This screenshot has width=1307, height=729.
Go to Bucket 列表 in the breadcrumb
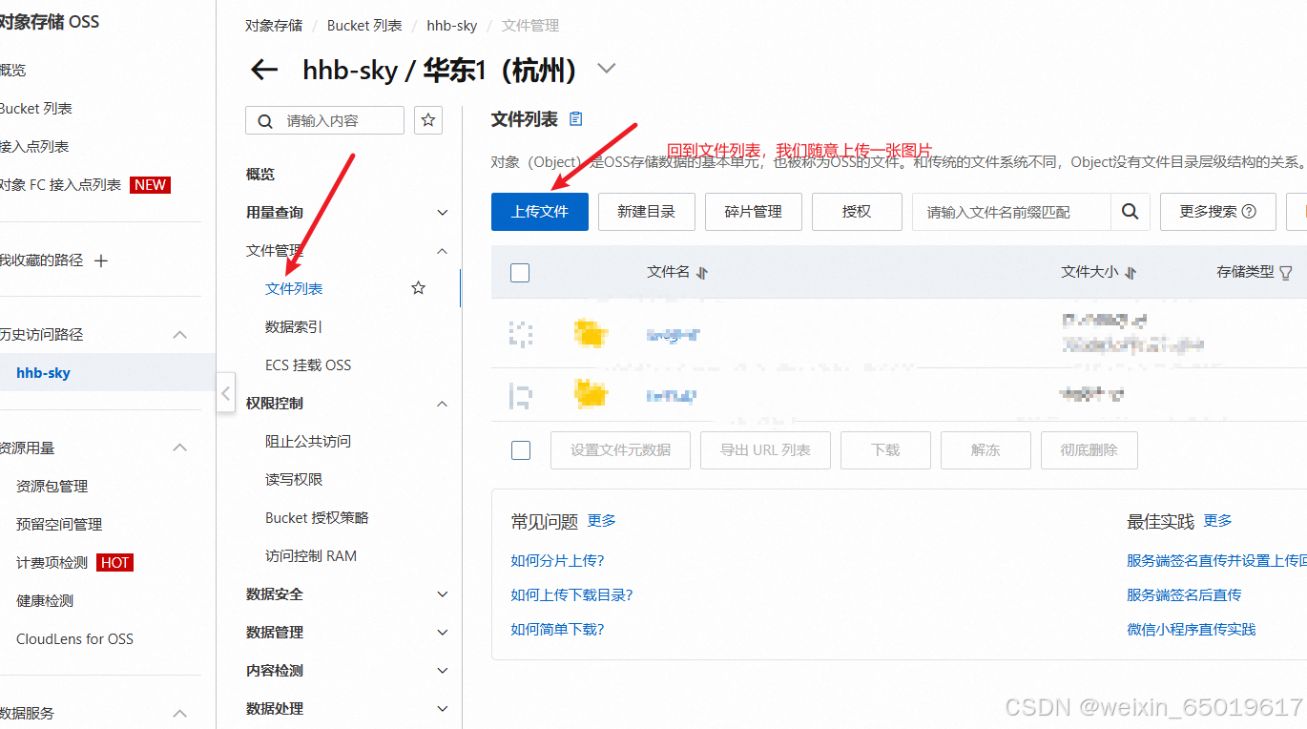point(363,25)
